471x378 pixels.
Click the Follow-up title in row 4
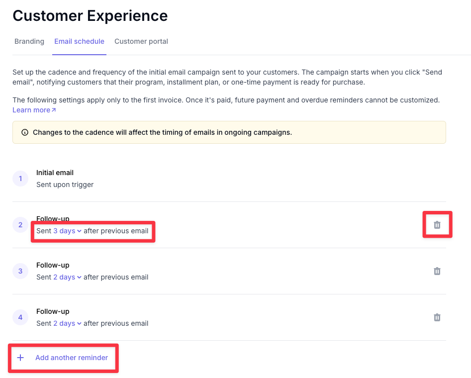pyautogui.click(x=53, y=311)
